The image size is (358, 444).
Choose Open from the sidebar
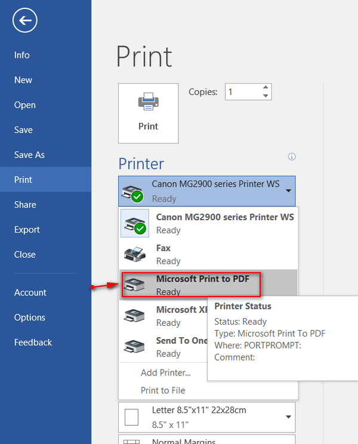pos(25,105)
